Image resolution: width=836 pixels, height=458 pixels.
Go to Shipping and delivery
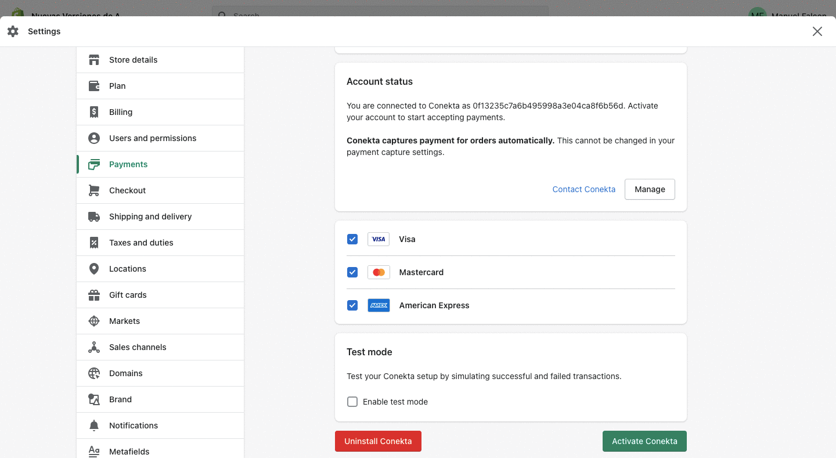coord(160,217)
